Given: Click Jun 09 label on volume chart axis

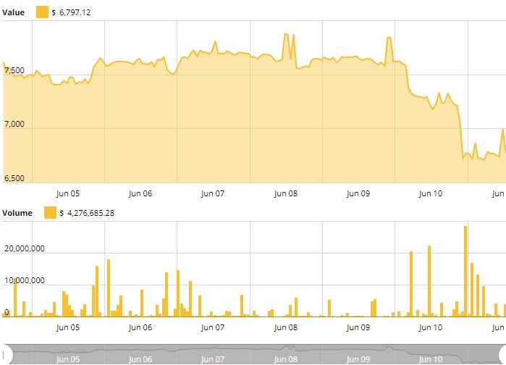Looking at the screenshot, I should [358, 327].
